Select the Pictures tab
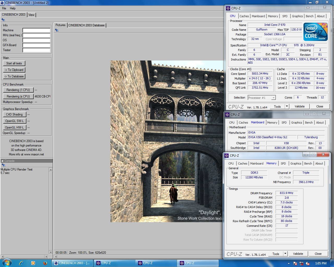Viewport: 334px width, 267px height. click(60, 25)
